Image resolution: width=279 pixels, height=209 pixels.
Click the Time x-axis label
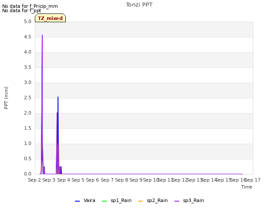tap(247, 187)
